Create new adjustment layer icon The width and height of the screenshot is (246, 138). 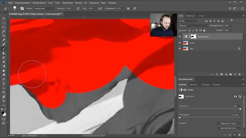coord(226,74)
